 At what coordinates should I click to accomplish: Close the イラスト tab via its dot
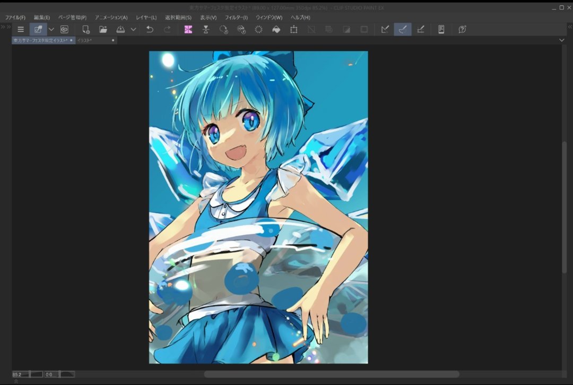113,40
